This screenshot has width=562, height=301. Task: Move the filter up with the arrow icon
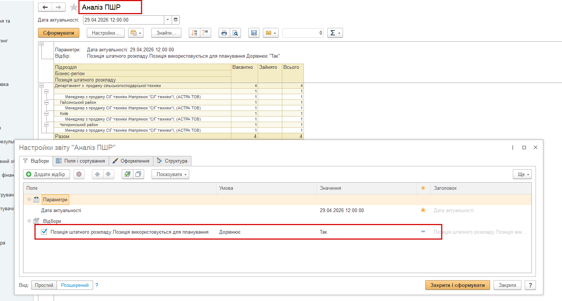(98, 174)
